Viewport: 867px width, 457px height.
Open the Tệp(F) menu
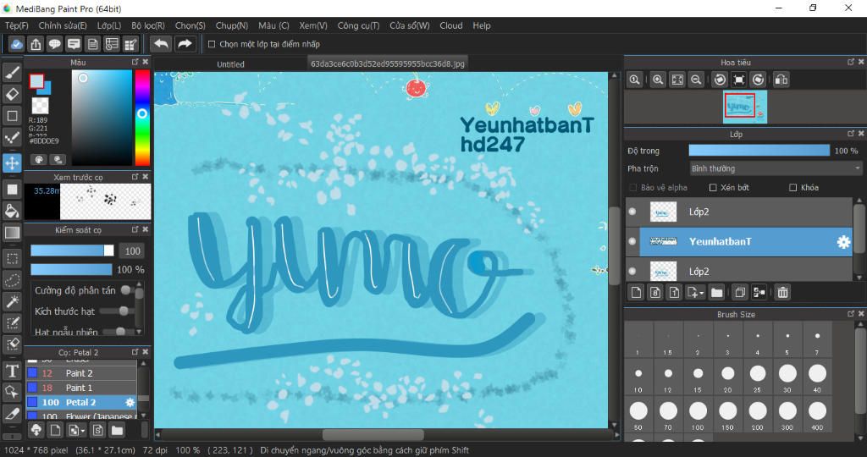[x=17, y=25]
